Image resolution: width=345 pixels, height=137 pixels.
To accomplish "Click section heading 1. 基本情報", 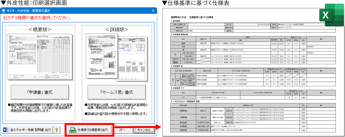I will (176, 21).
